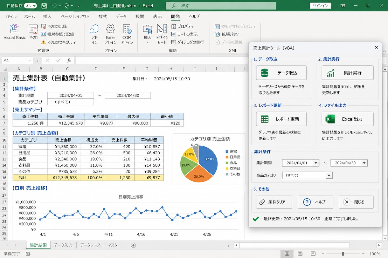The height and width of the screenshot is (258, 388).
Task: Click the Excel出力 button
Action: 347,119
